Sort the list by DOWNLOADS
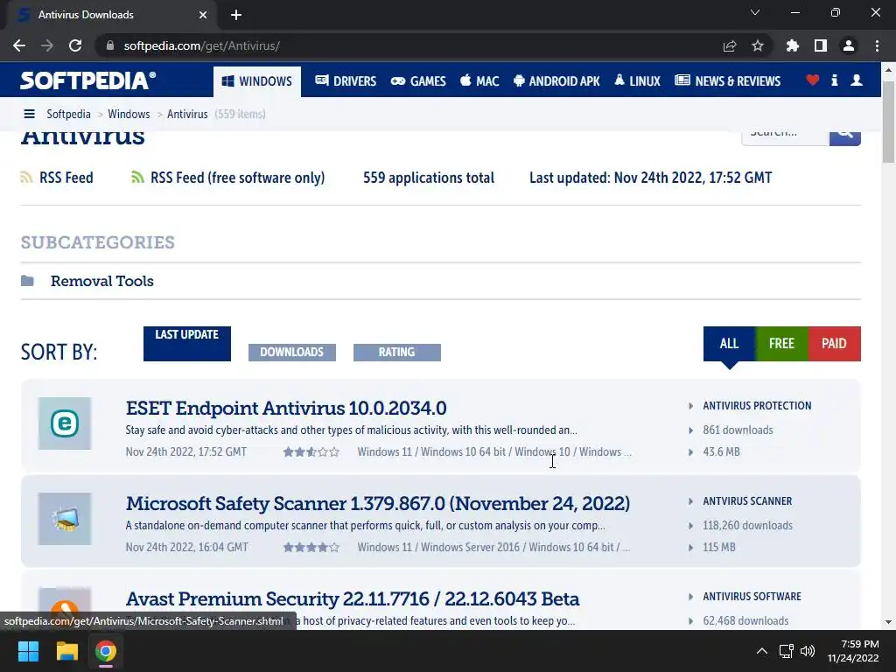This screenshot has width=896, height=672. 292,352
